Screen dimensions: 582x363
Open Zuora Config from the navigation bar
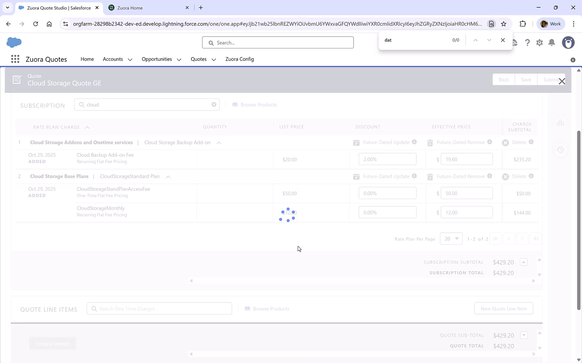tap(239, 59)
